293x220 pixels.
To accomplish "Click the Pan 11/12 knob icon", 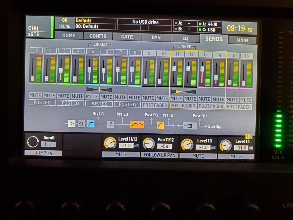I will (x=149, y=144).
